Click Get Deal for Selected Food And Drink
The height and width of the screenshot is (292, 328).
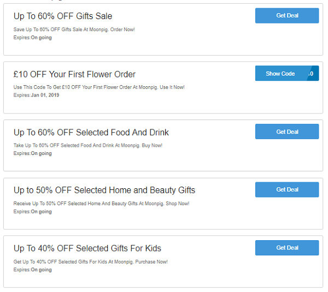(x=286, y=132)
